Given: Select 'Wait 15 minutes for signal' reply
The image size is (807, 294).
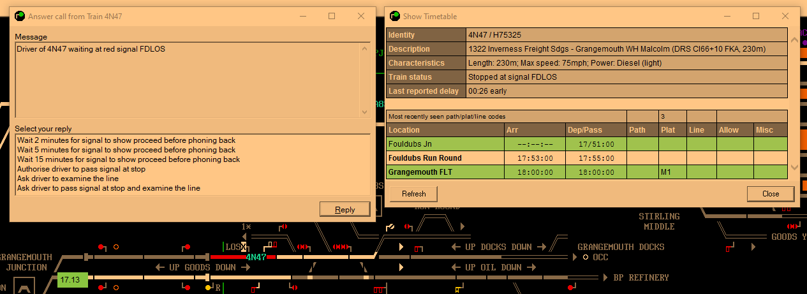Looking at the screenshot, I should coord(192,159).
